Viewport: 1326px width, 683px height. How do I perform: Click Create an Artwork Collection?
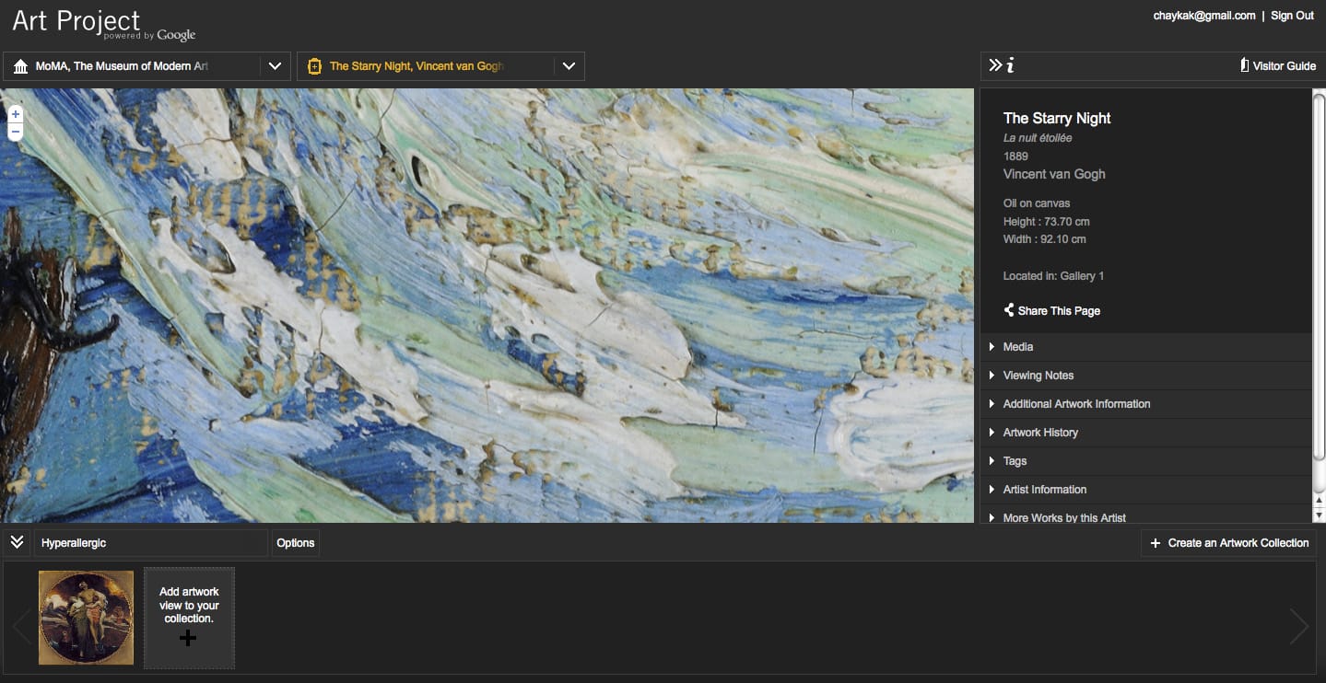1229,543
